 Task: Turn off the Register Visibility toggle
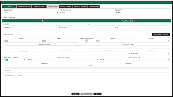click(6, 60)
